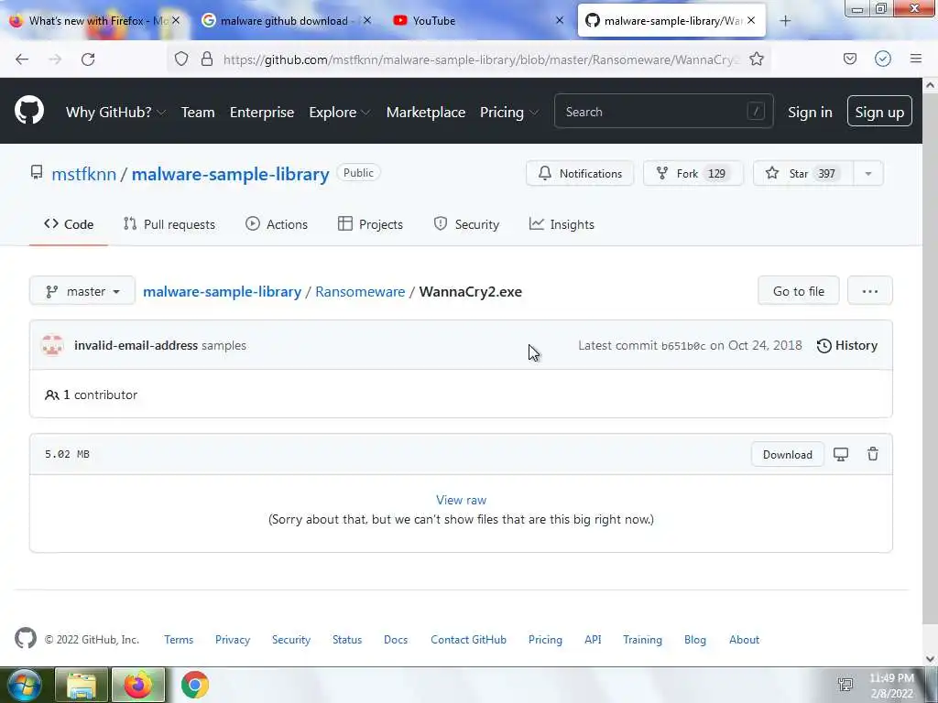Close the YouTube tab

pyautogui.click(x=560, y=20)
